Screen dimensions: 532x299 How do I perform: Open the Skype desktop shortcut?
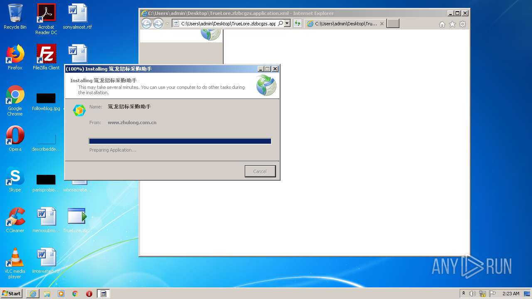pos(15,179)
